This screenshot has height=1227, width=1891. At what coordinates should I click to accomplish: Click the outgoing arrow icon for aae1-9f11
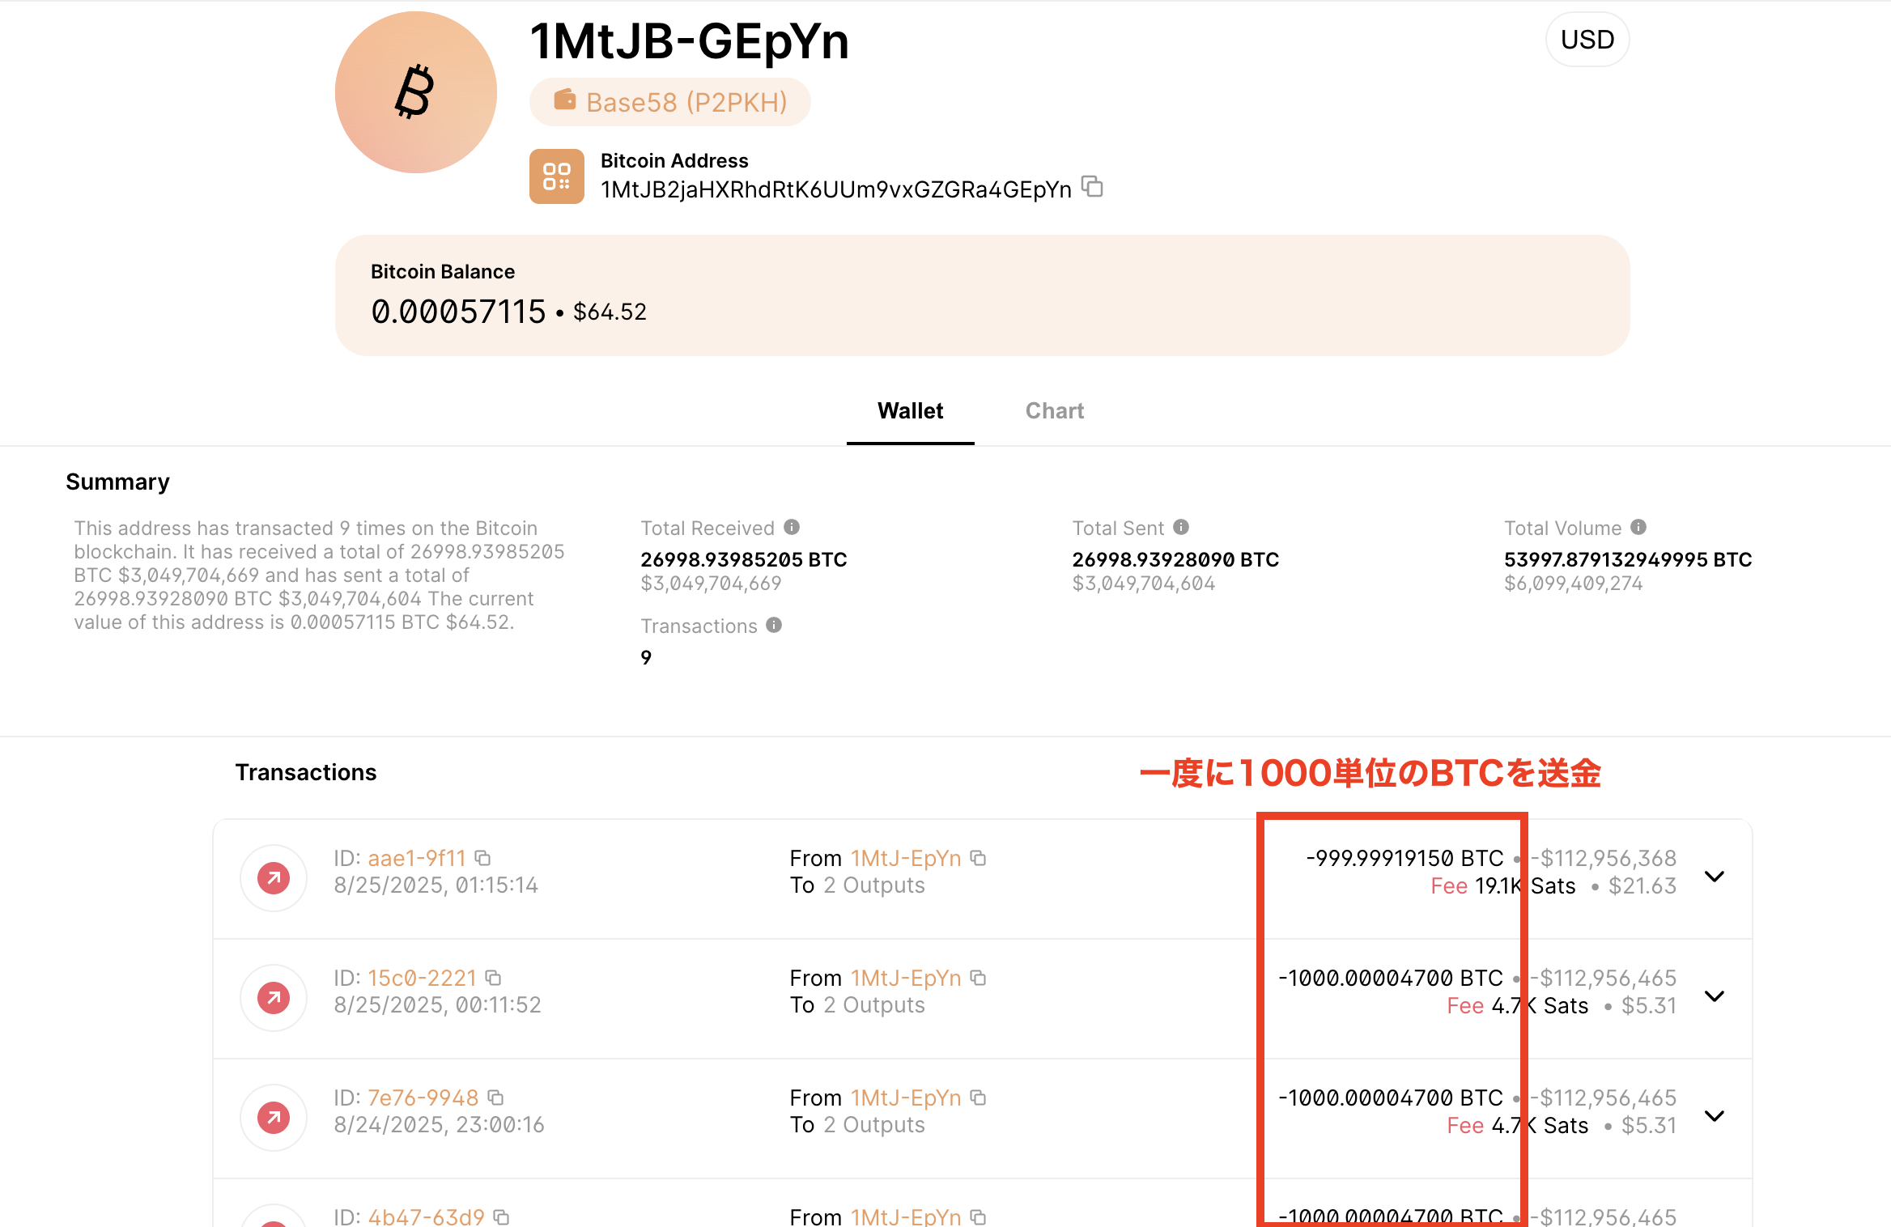(x=274, y=877)
